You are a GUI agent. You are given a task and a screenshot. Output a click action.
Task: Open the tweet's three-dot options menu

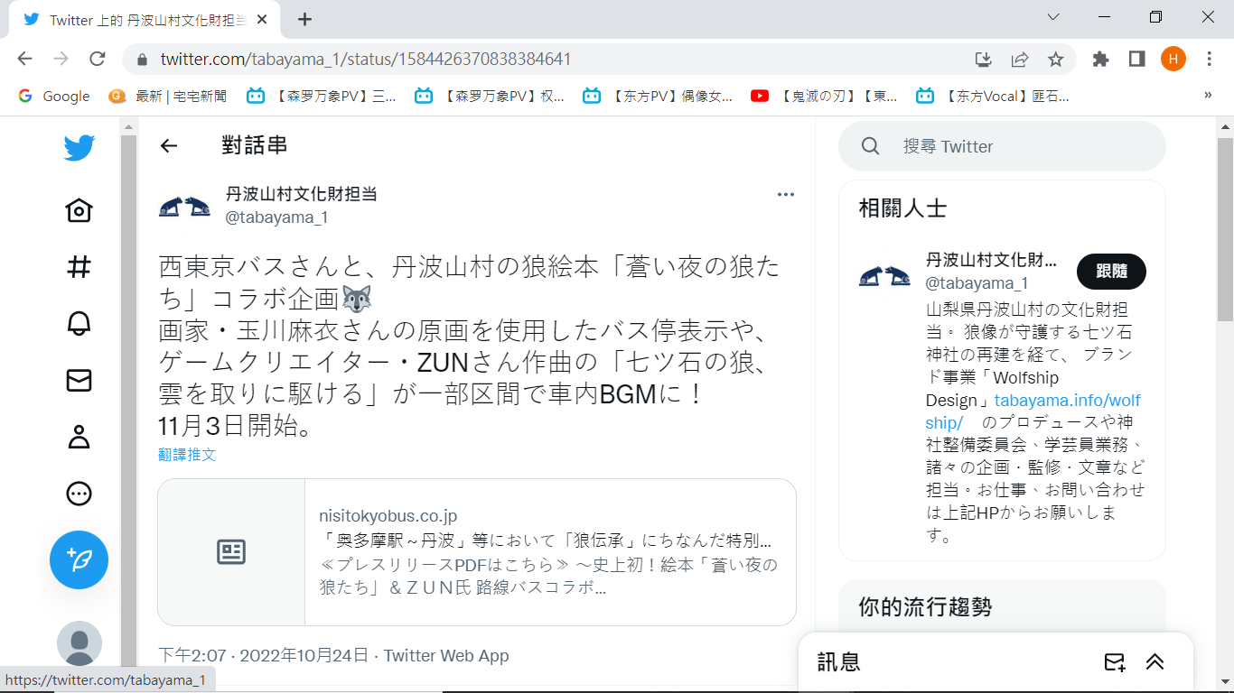click(786, 194)
